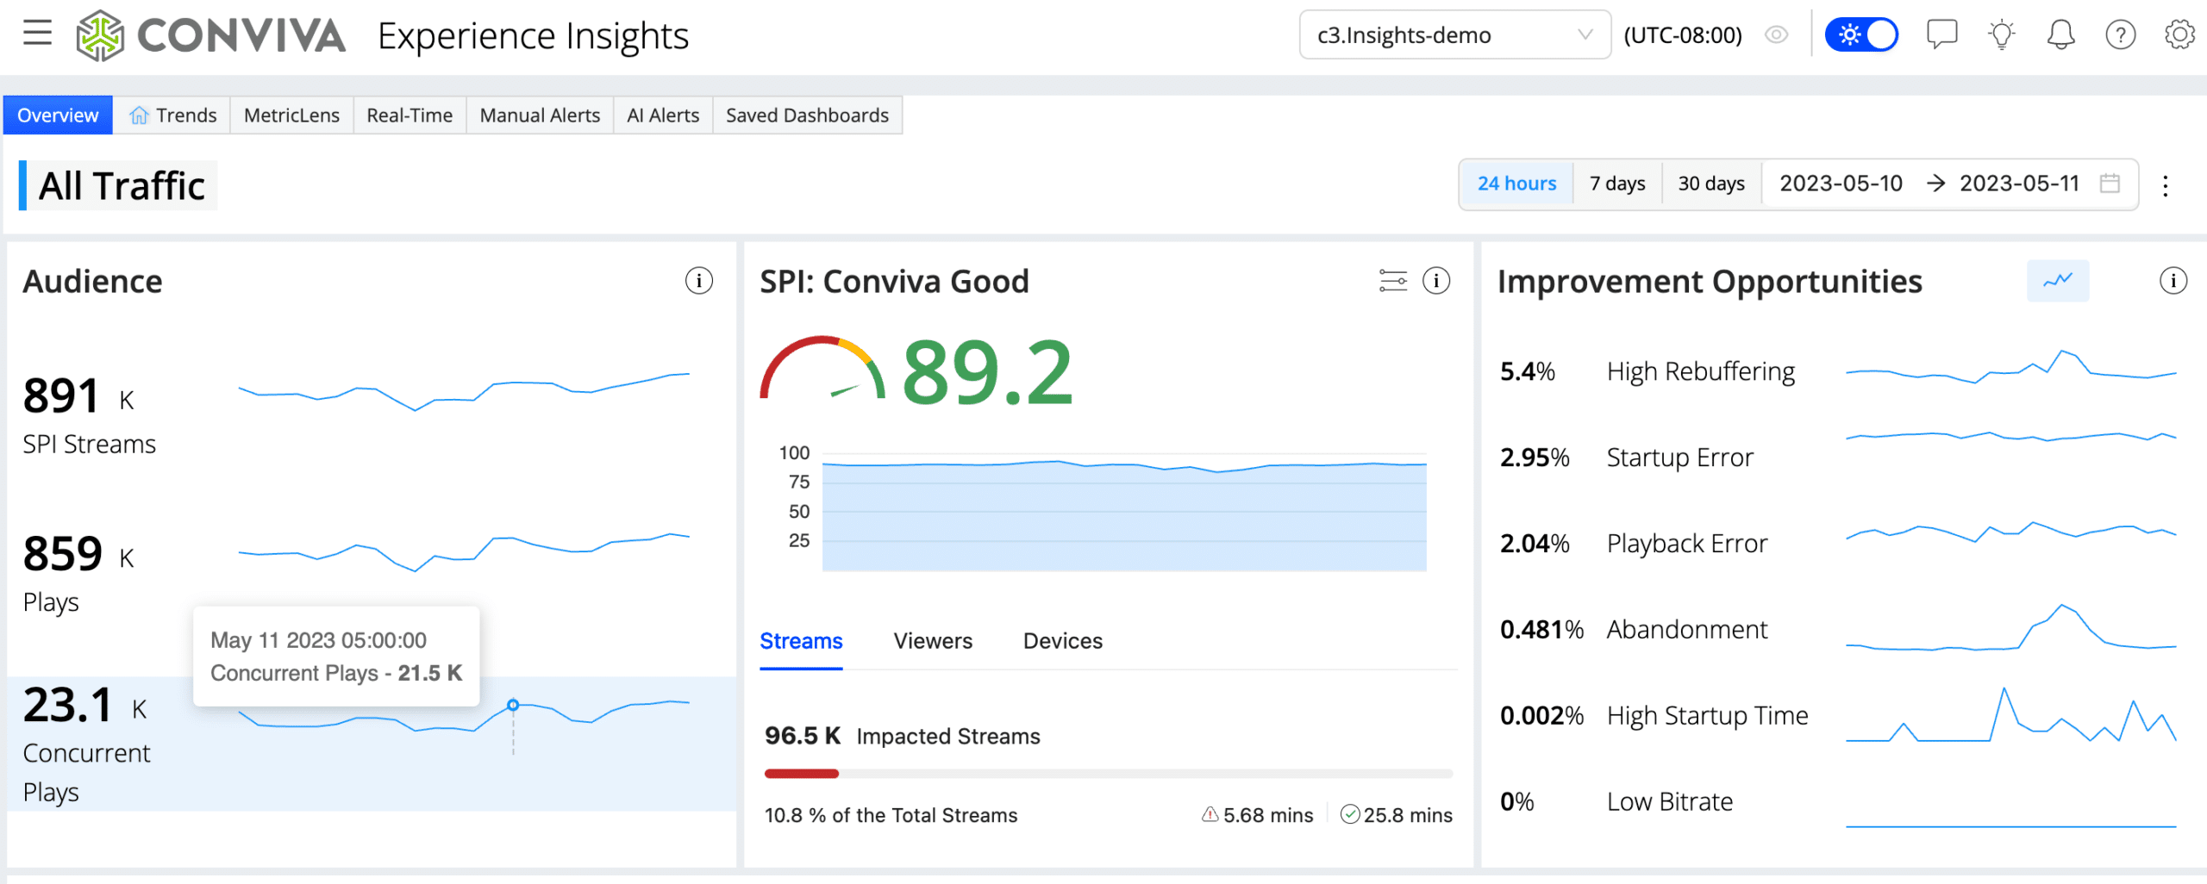Open the chat feedback icon
The width and height of the screenshot is (2207, 884).
(1941, 34)
